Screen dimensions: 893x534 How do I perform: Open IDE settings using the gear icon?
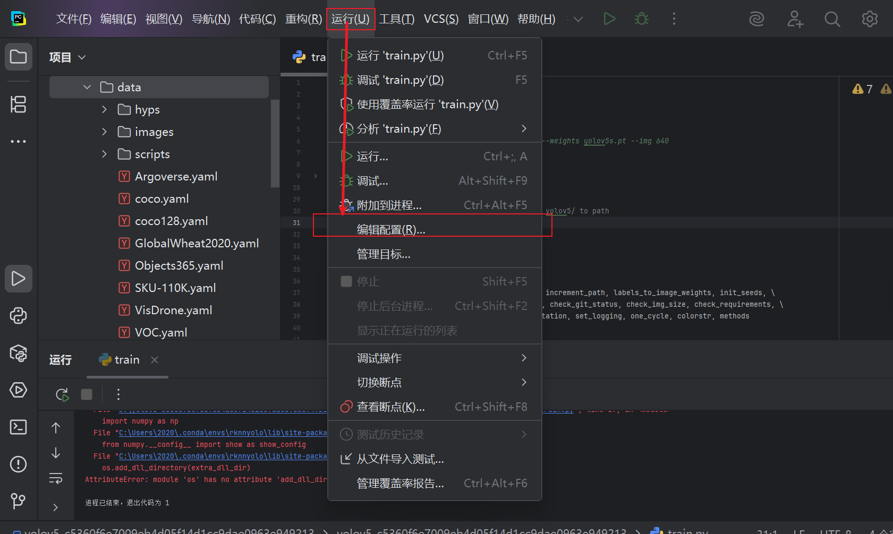pos(870,19)
